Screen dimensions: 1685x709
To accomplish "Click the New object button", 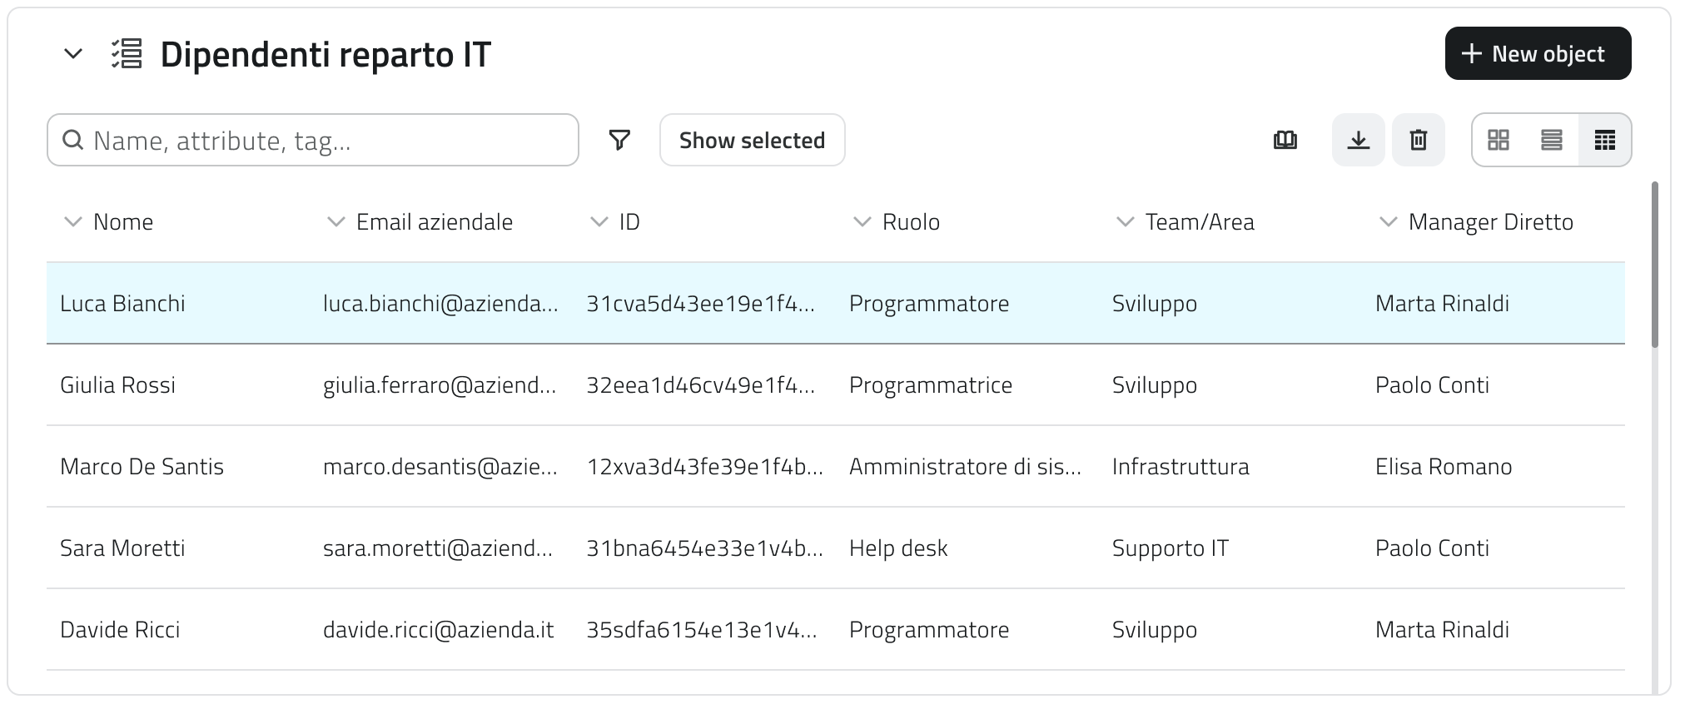I will click(1538, 54).
